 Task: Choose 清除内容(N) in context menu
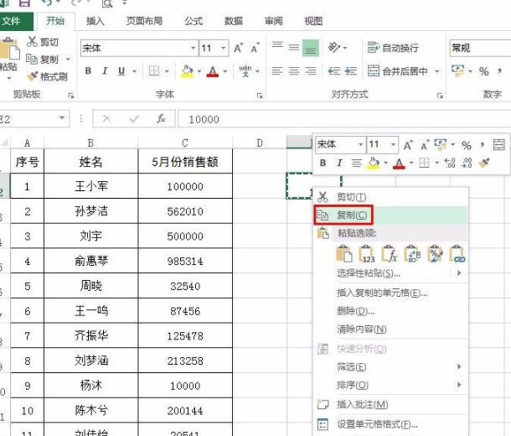[390, 329]
